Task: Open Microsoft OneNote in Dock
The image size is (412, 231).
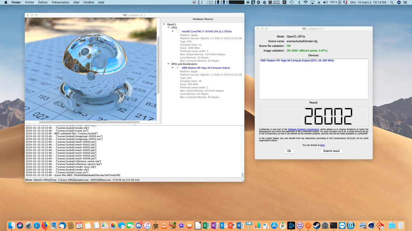Action: coord(215,226)
